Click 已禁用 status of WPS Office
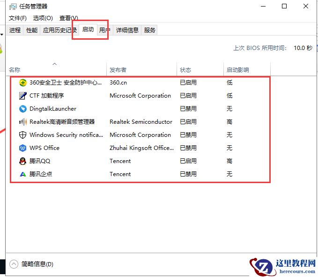This screenshot has width=318, height=277. pyautogui.click(x=188, y=148)
